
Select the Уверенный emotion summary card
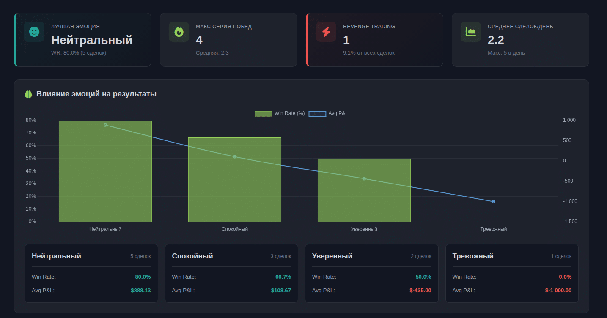(x=371, y=273)
